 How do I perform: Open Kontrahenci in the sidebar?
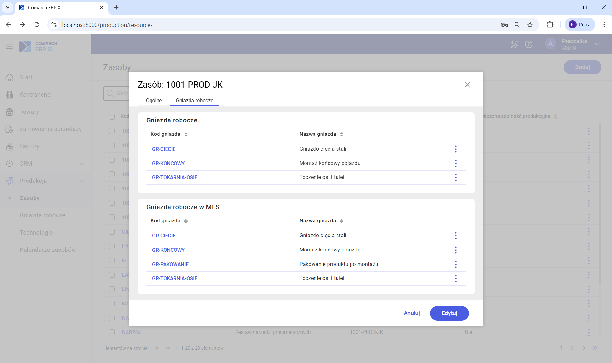35,95
